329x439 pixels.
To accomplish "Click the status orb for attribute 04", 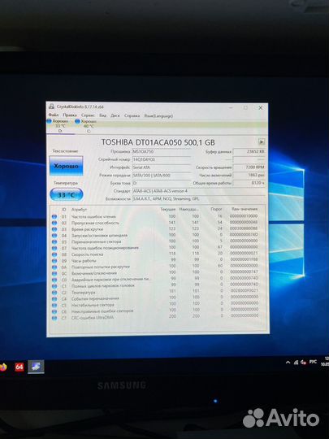I will pyautogui.click(x=54, y=236).
